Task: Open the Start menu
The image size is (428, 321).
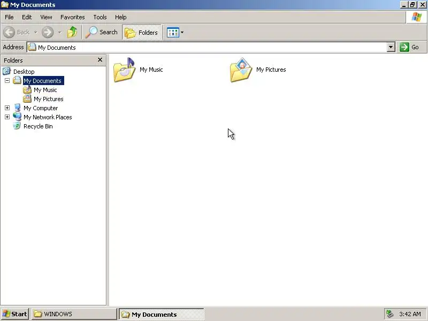Action: [x=15, y=314]
